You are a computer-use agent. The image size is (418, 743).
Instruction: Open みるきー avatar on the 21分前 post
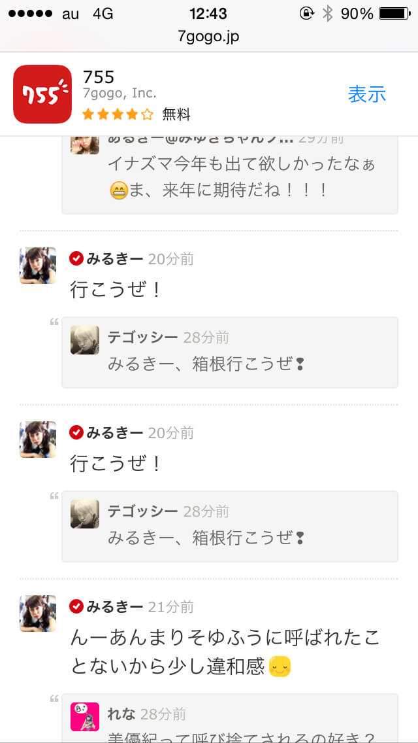tap(38, 613)
